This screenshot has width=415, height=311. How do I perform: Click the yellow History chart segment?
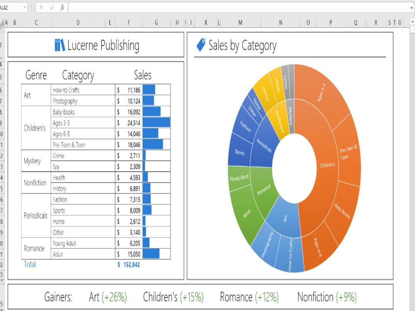(x=265, y=94)
